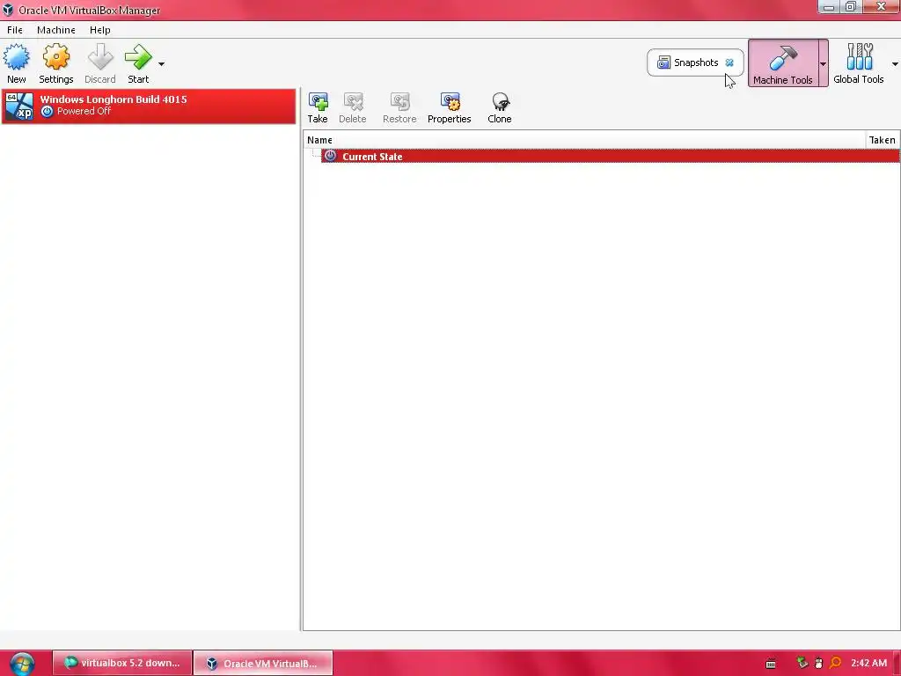The width and height of the screenshot is (901, 676).
Task: Click the Longhorn VM XP icon
Action: coord(19,106)
